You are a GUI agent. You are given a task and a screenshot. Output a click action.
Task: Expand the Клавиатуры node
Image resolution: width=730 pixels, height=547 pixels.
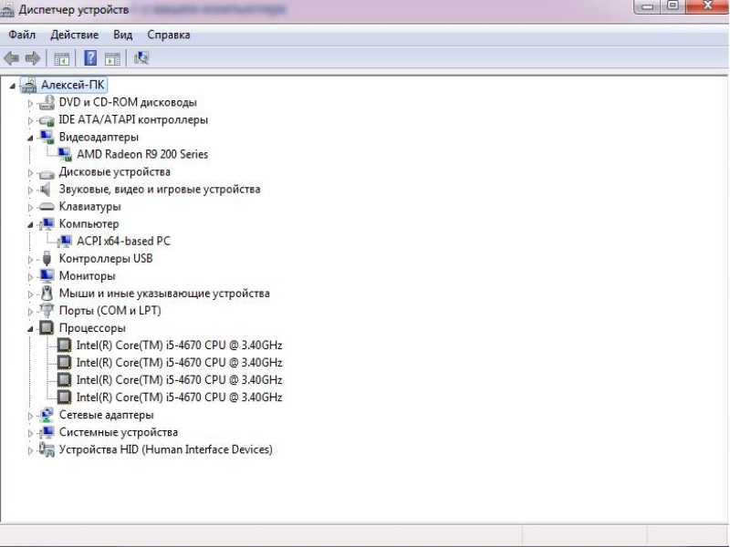[x=30, y=208]
